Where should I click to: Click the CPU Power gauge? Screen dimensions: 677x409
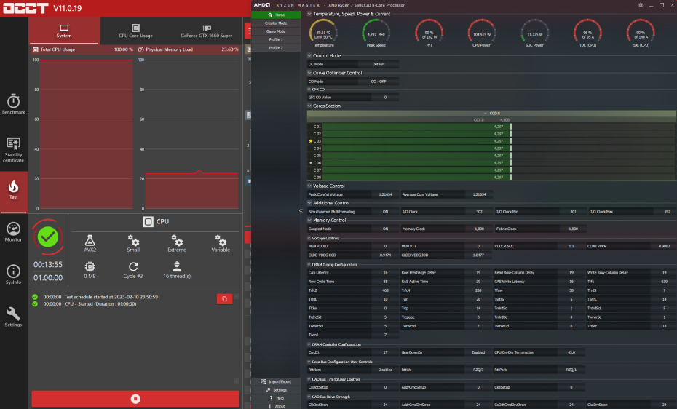[481, 33]
